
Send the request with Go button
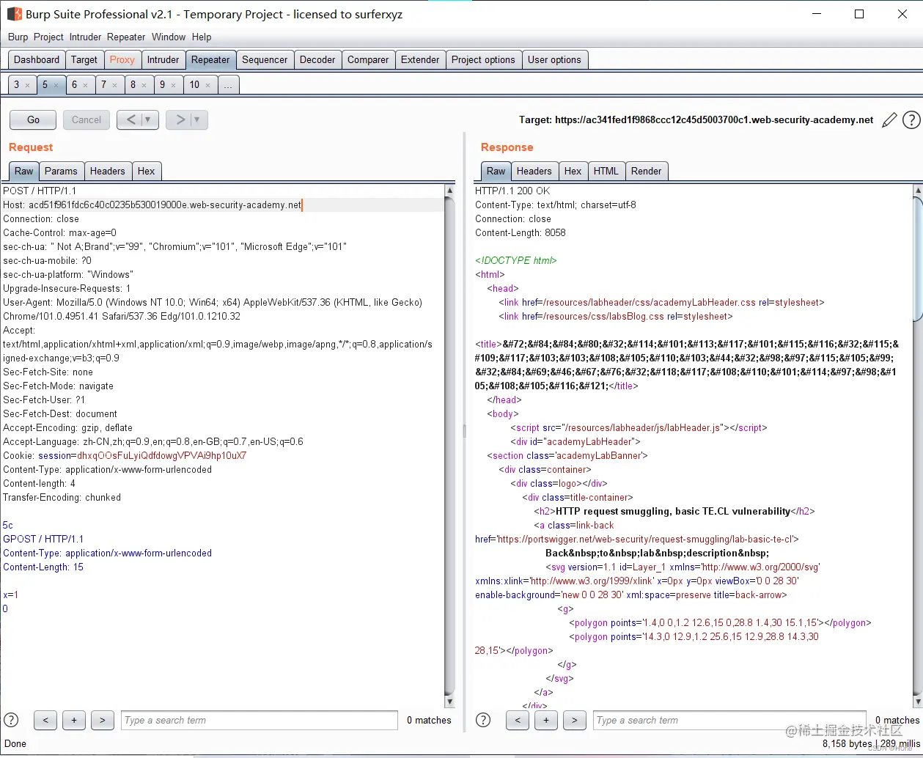tap(34, 119)
